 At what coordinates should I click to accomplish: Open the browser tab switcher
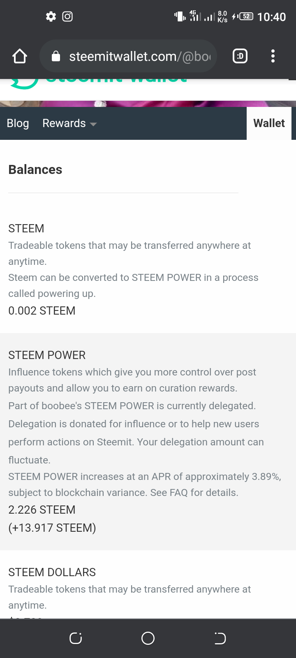coord(240,56)
